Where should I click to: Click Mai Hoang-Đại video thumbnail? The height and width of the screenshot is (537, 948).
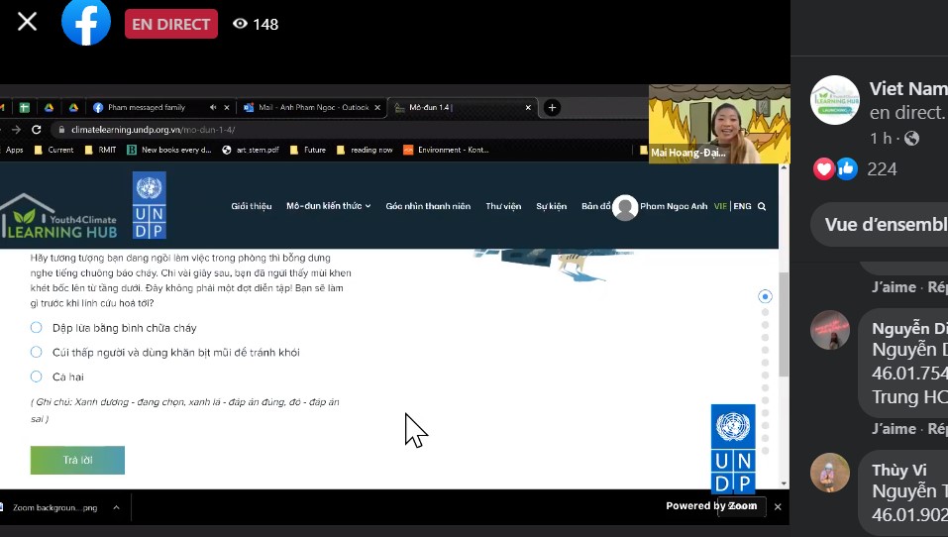click(719, 124)
